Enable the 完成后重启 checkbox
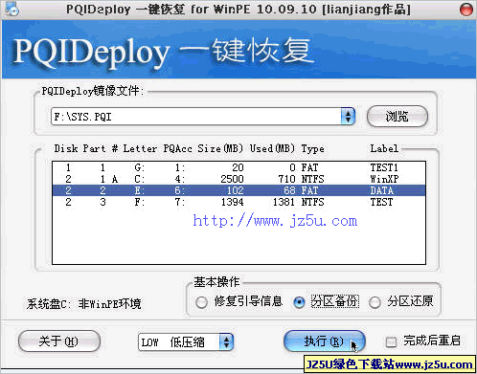 [391, 342]
